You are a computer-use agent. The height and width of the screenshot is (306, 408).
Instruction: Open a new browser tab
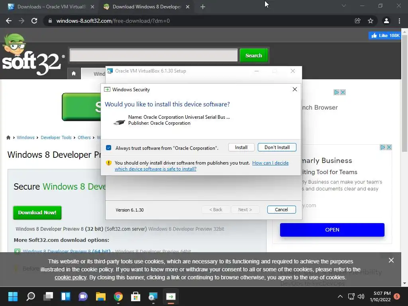click(203, 7)
